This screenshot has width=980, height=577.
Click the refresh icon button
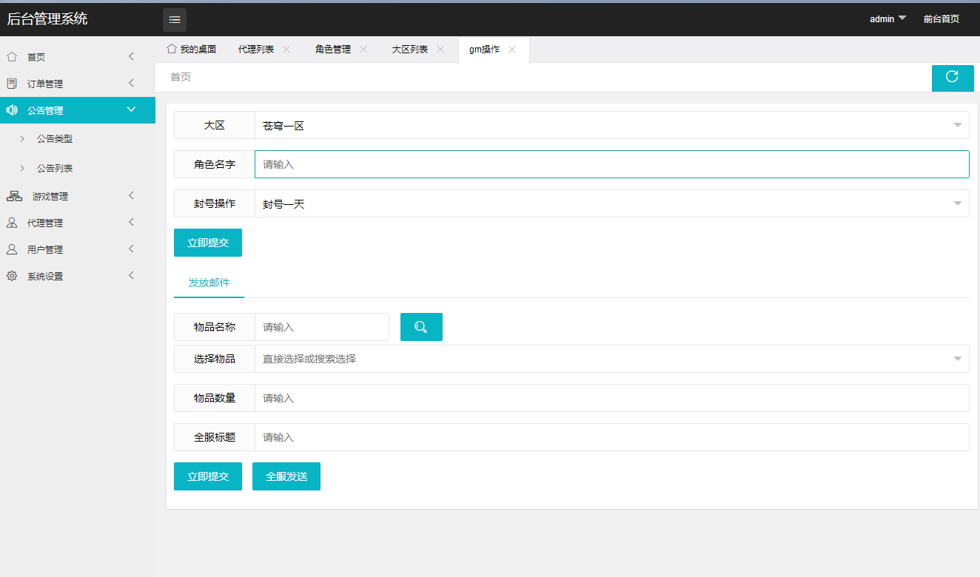click(953, 78)
